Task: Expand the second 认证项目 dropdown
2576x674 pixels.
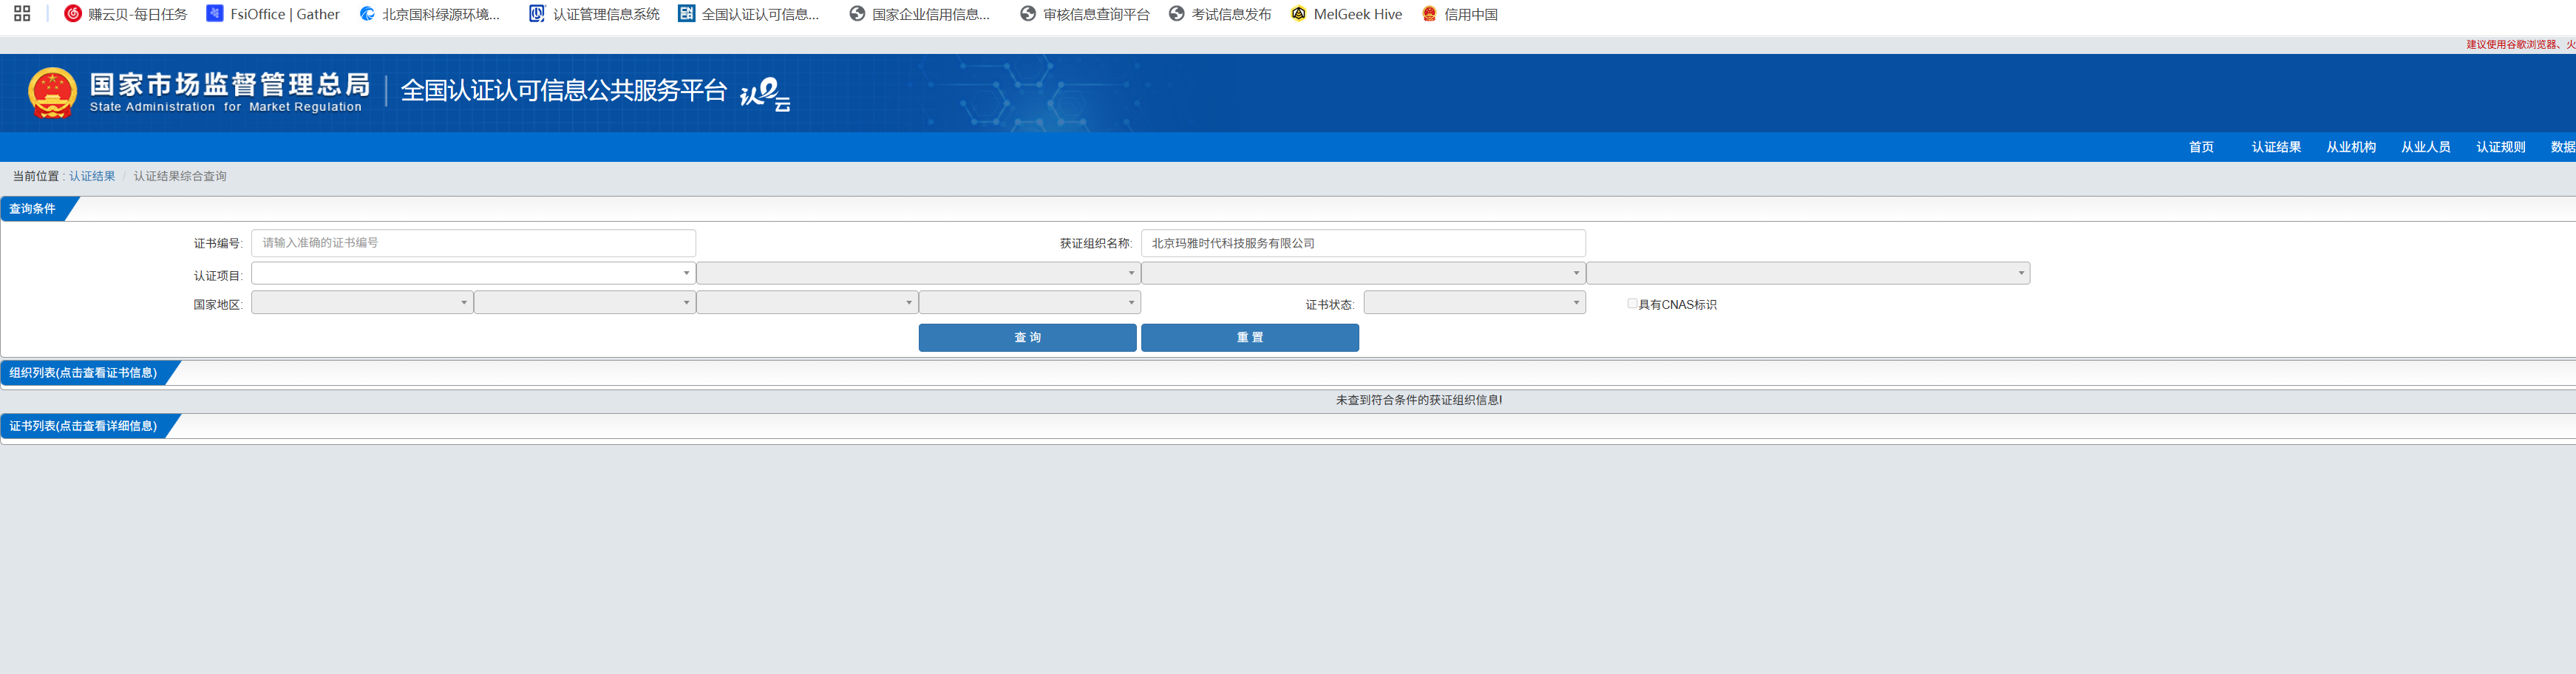Action: point(918,273)
